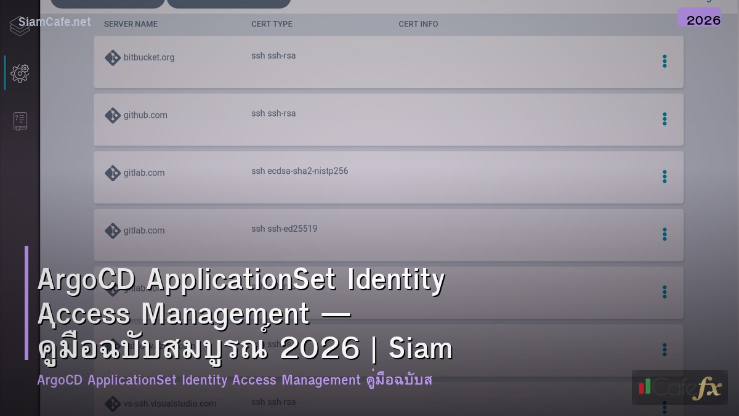Image resolution: width=739 pixels, height=416 pixels.
Task: Open the three-dot menu for github.com
Action: pos(664,119)
